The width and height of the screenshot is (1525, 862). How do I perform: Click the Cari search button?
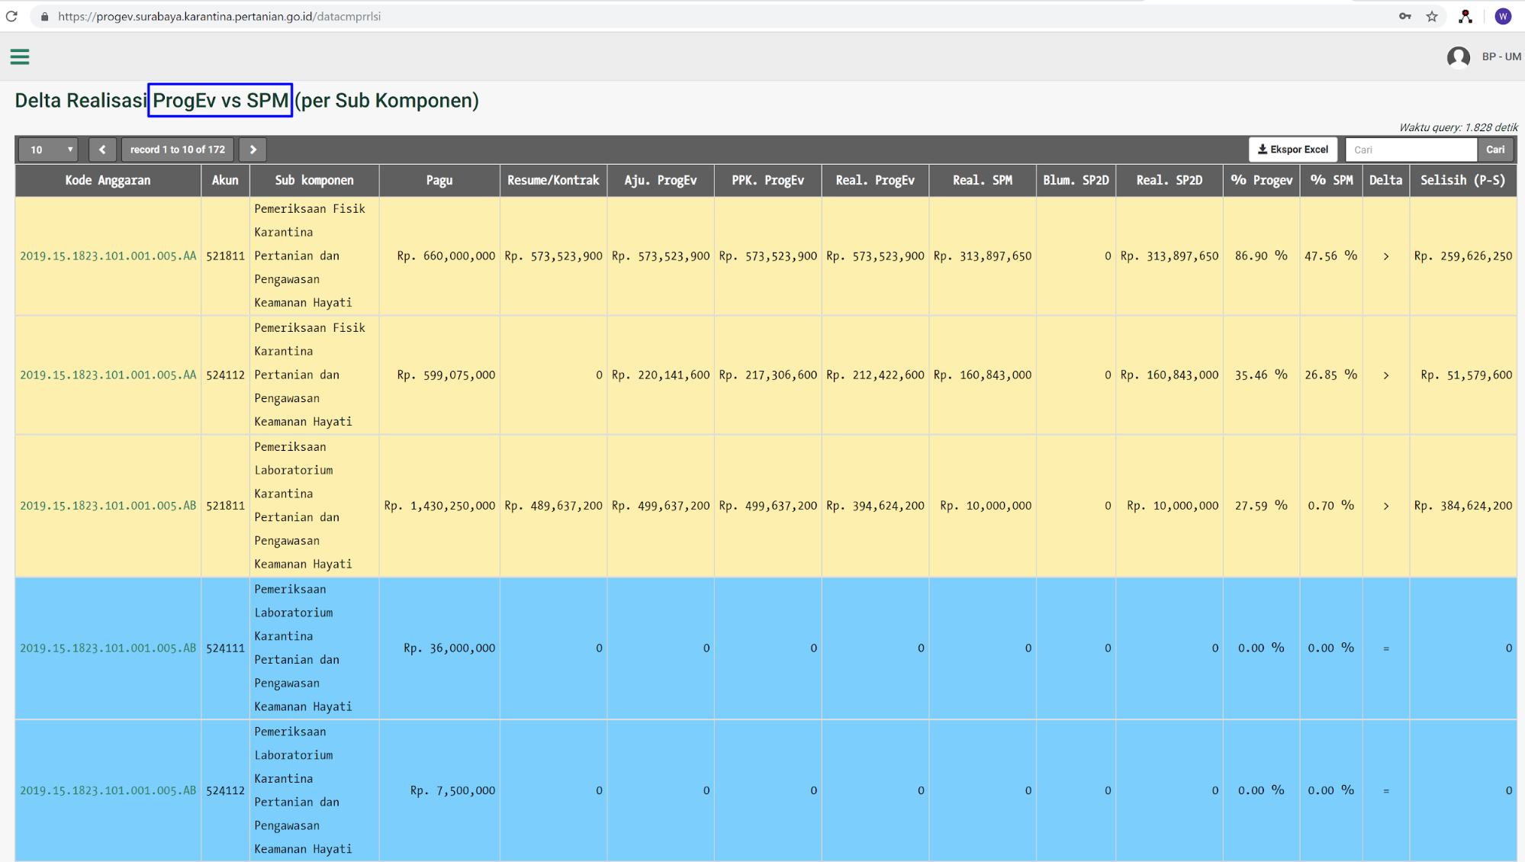pyautogui.click(x=1494, y=150)
